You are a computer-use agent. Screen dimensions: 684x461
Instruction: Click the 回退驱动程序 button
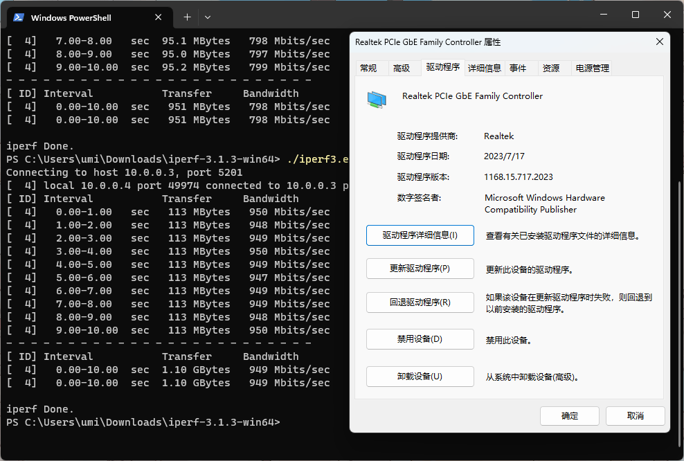point(420,302)
